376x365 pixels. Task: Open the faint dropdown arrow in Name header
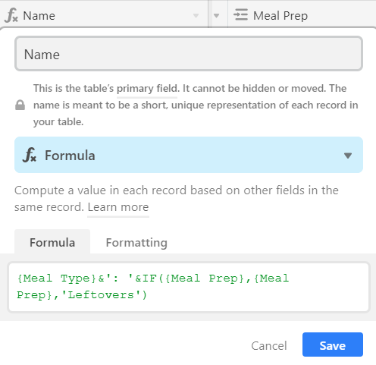[196, 16]
